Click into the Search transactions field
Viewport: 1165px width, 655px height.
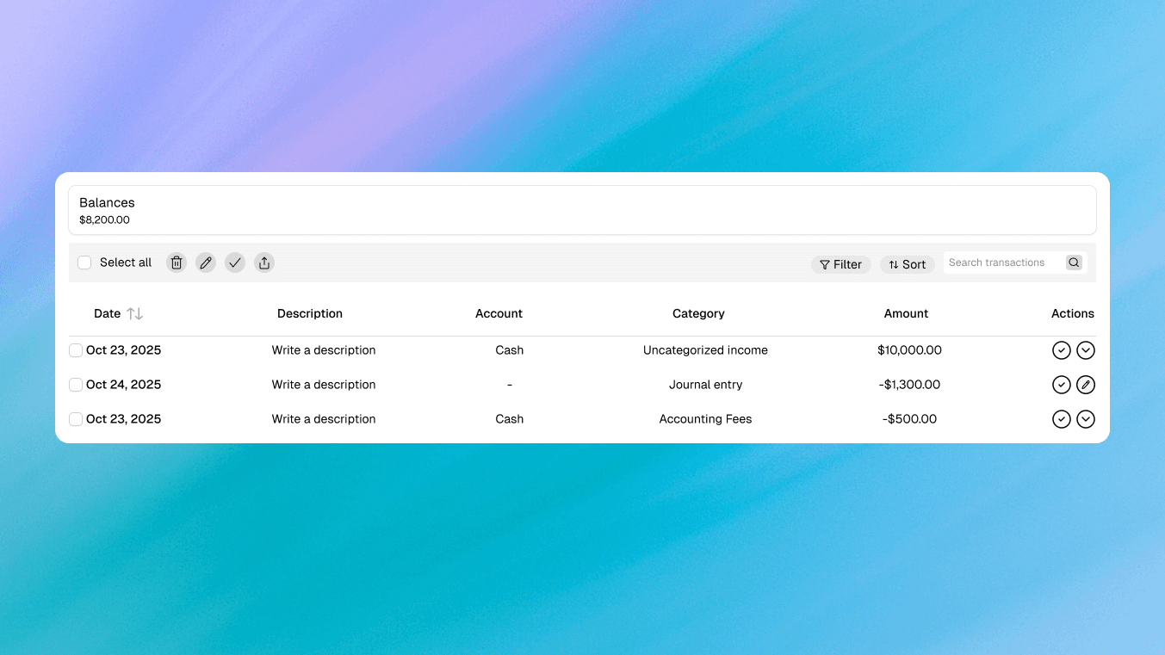(1001, 263)
